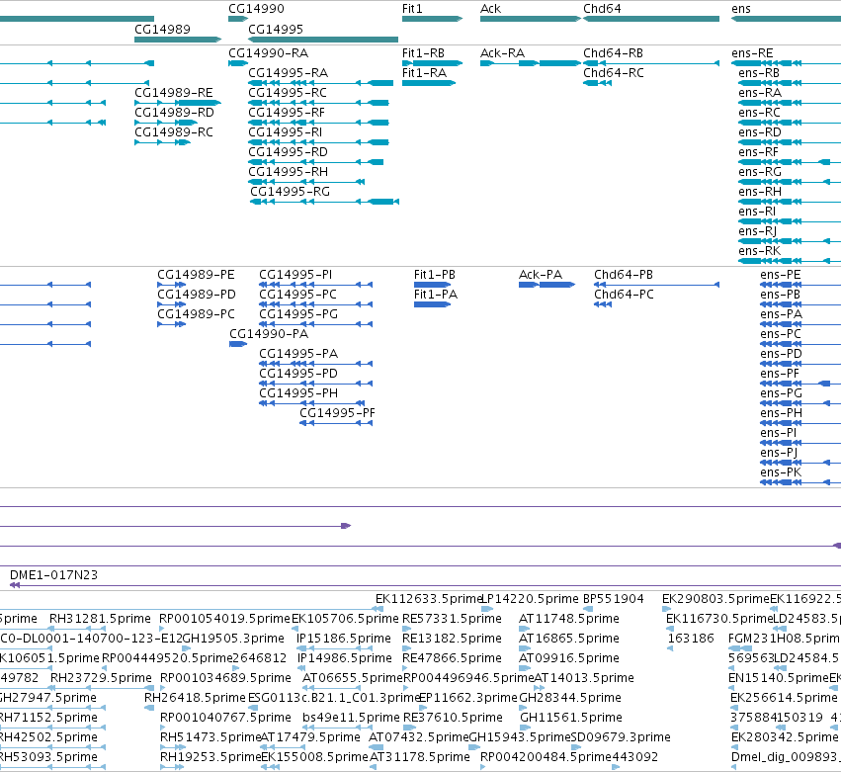841x772 pixels.
Task: Select protein Chd64-PC
Action: tap(603, 304)
